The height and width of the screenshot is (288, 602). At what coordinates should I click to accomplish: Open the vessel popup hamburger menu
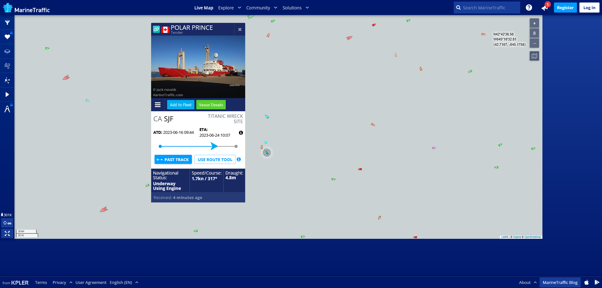pyautogui.click(x=158, y=105)
